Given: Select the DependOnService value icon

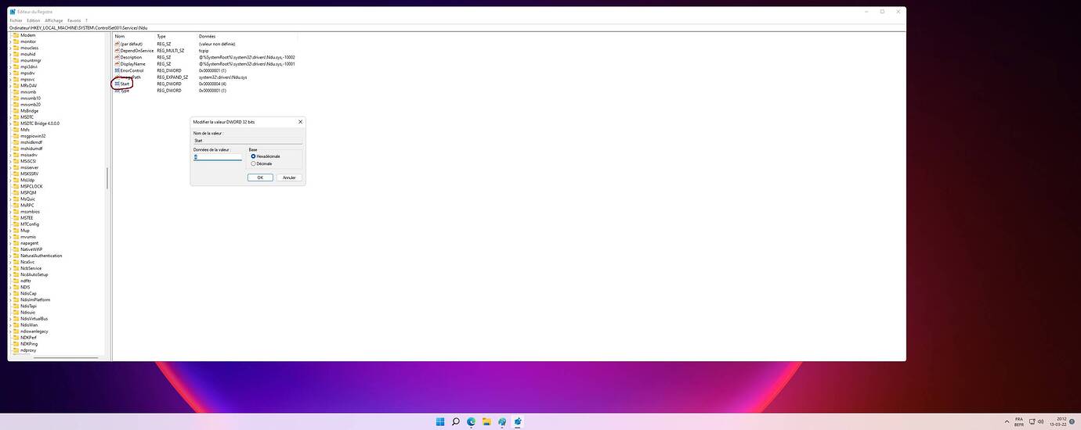Looking at the screenshot, I should (117, 50).
